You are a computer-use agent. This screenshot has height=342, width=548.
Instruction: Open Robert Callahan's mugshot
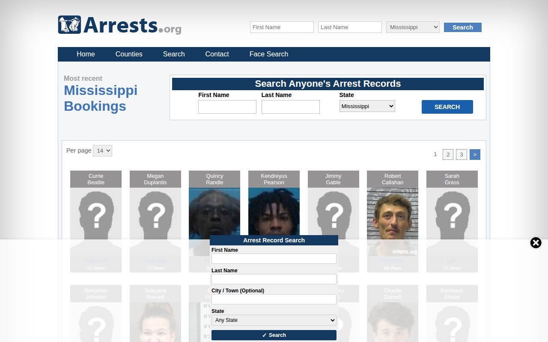coord(393,222)
